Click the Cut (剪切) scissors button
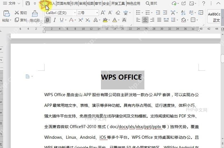Viewport: 224px width, 148px height. click(21, 13)
